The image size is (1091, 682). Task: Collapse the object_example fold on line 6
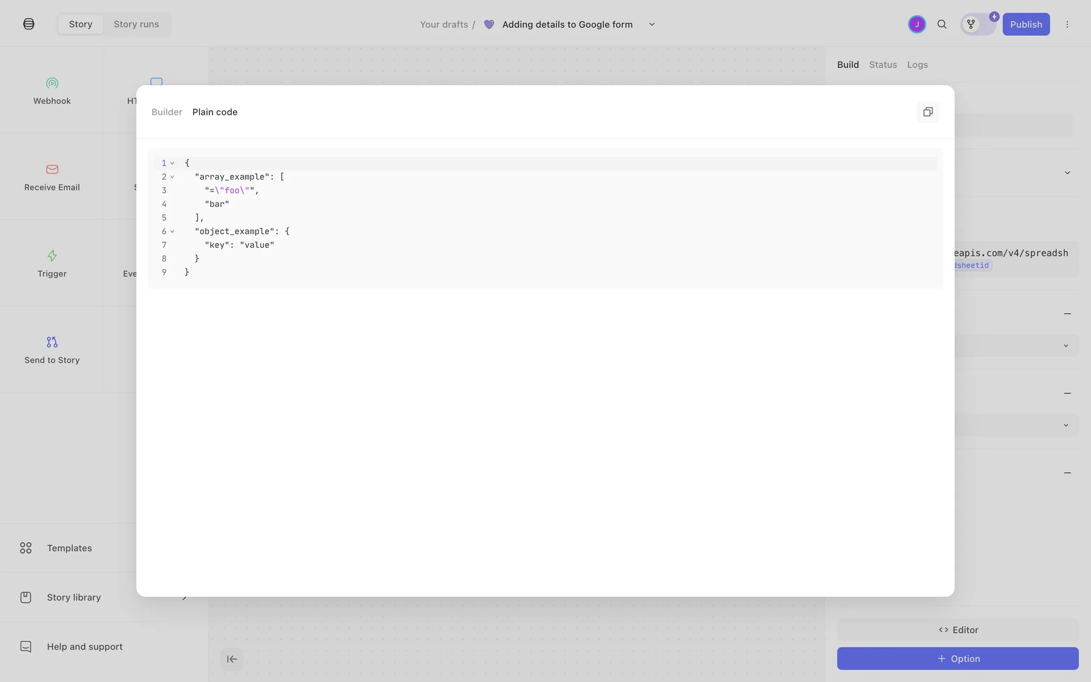click(x=172, y=231)
